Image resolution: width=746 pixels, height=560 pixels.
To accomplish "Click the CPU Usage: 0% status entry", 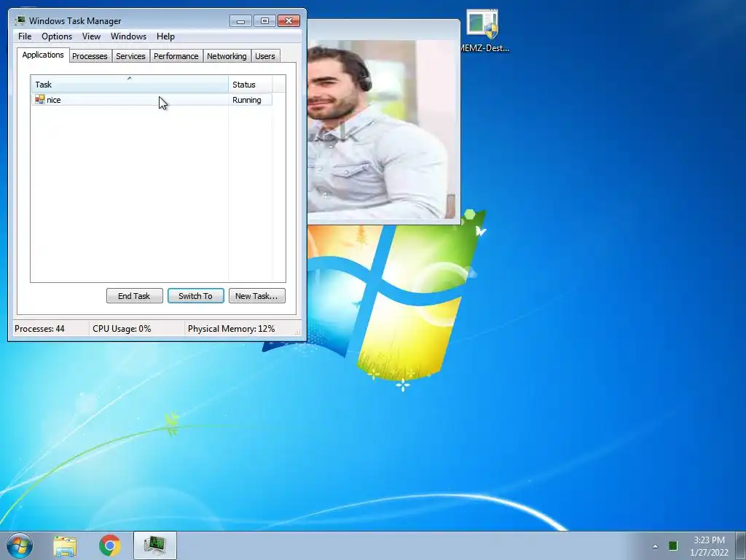I will point(122,329).
